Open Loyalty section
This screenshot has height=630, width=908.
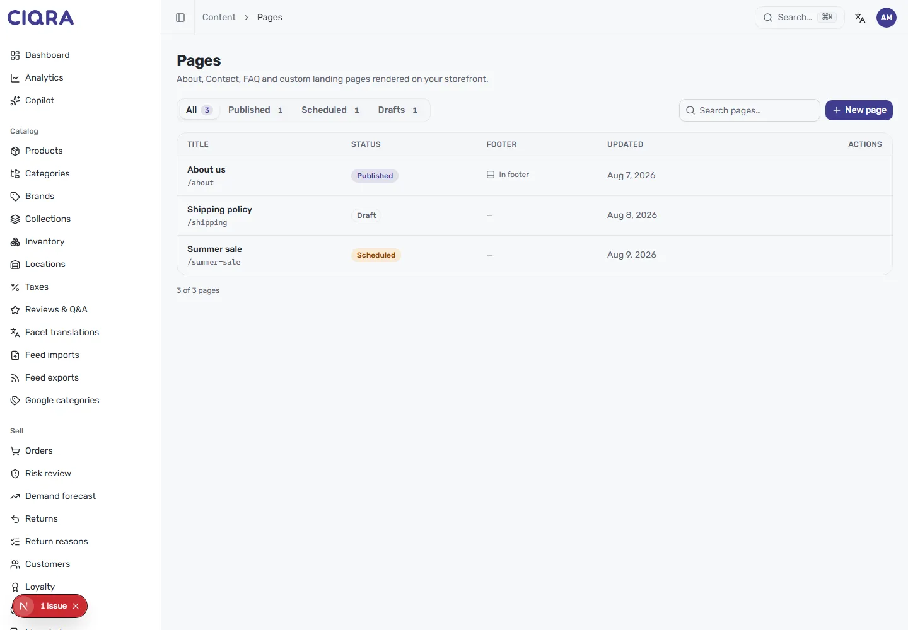click(81, 587)
